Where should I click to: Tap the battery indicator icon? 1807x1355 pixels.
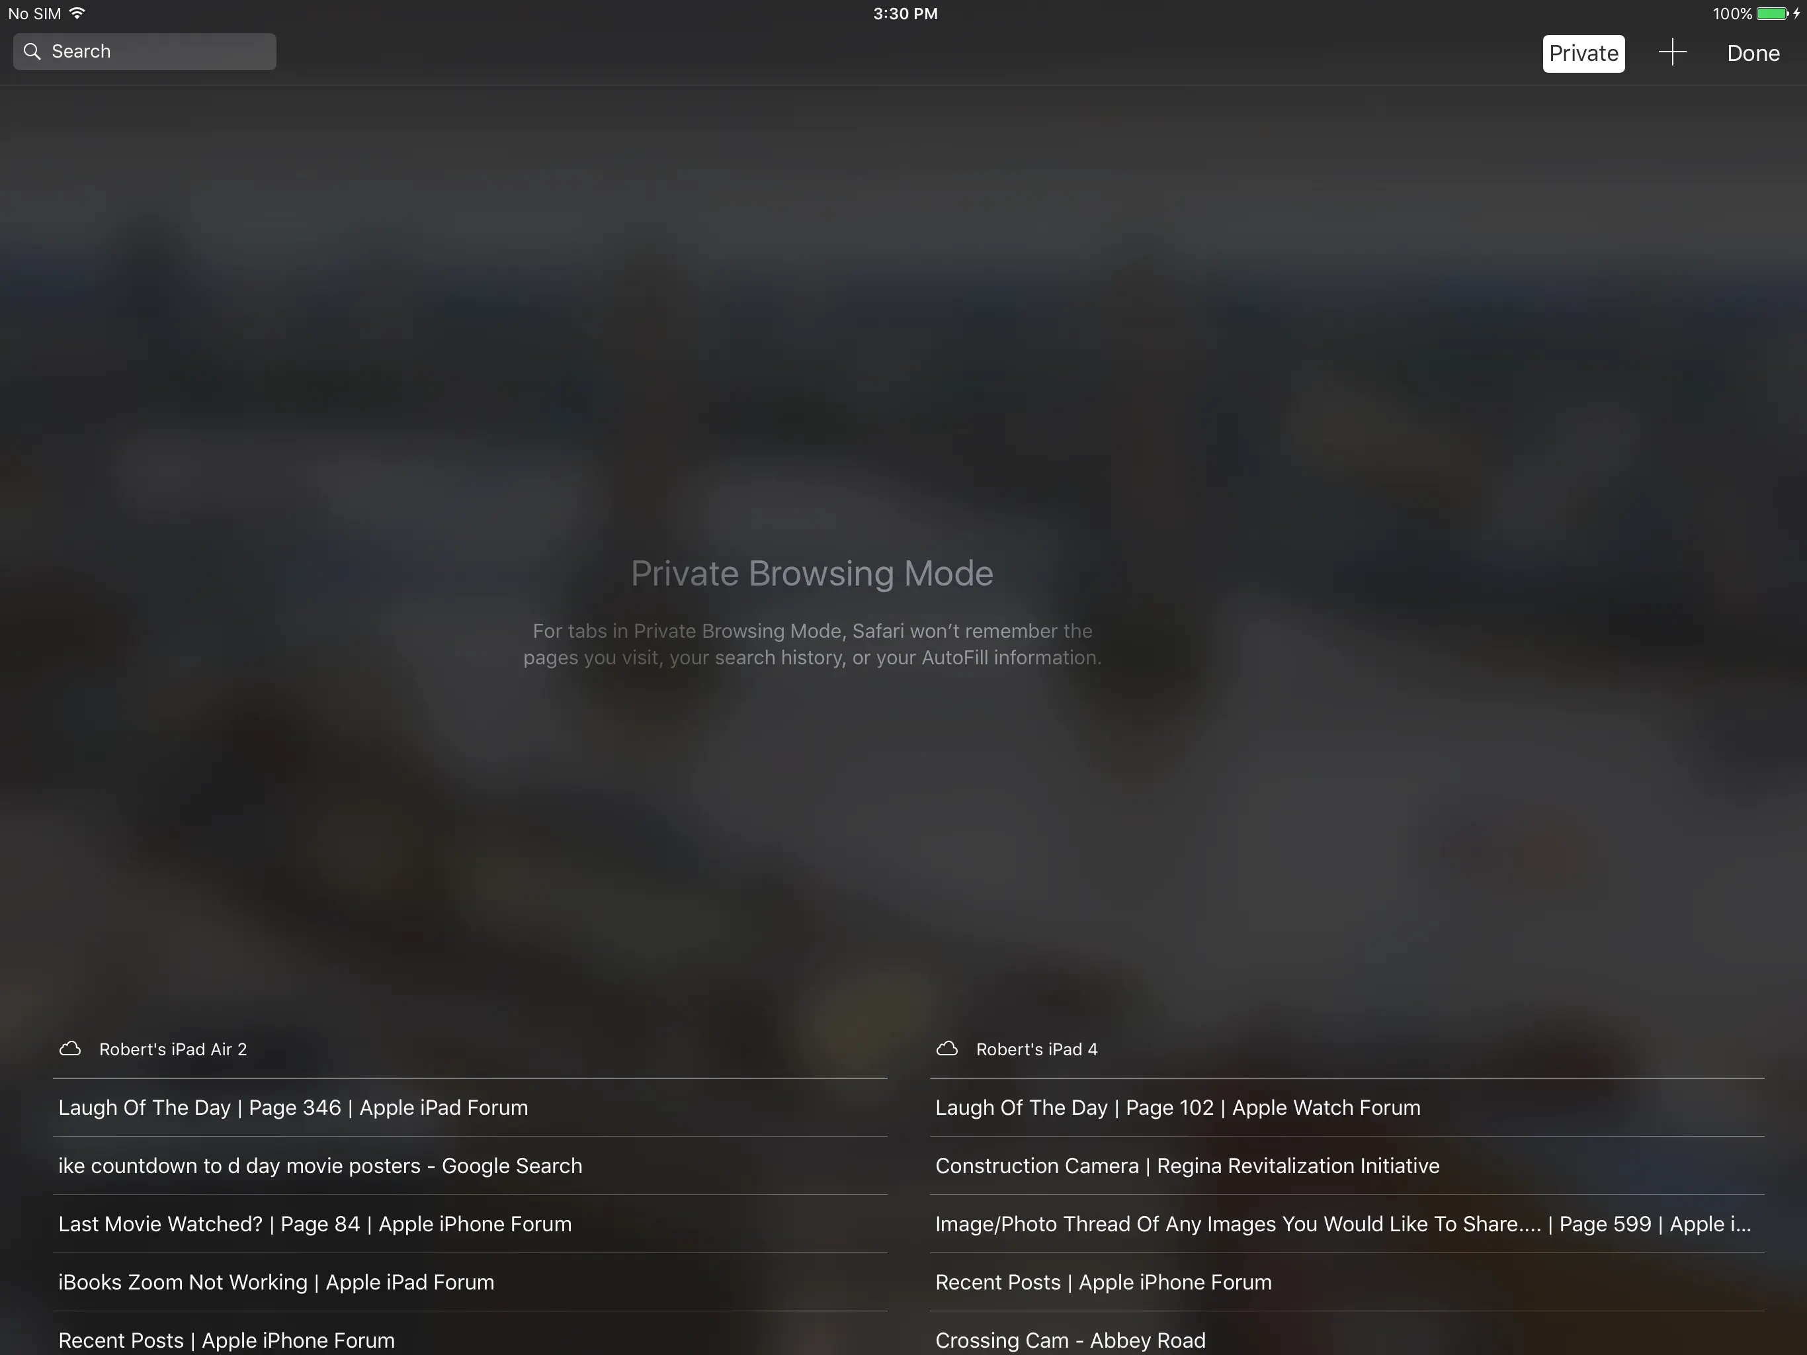[x=1771, y=13]
